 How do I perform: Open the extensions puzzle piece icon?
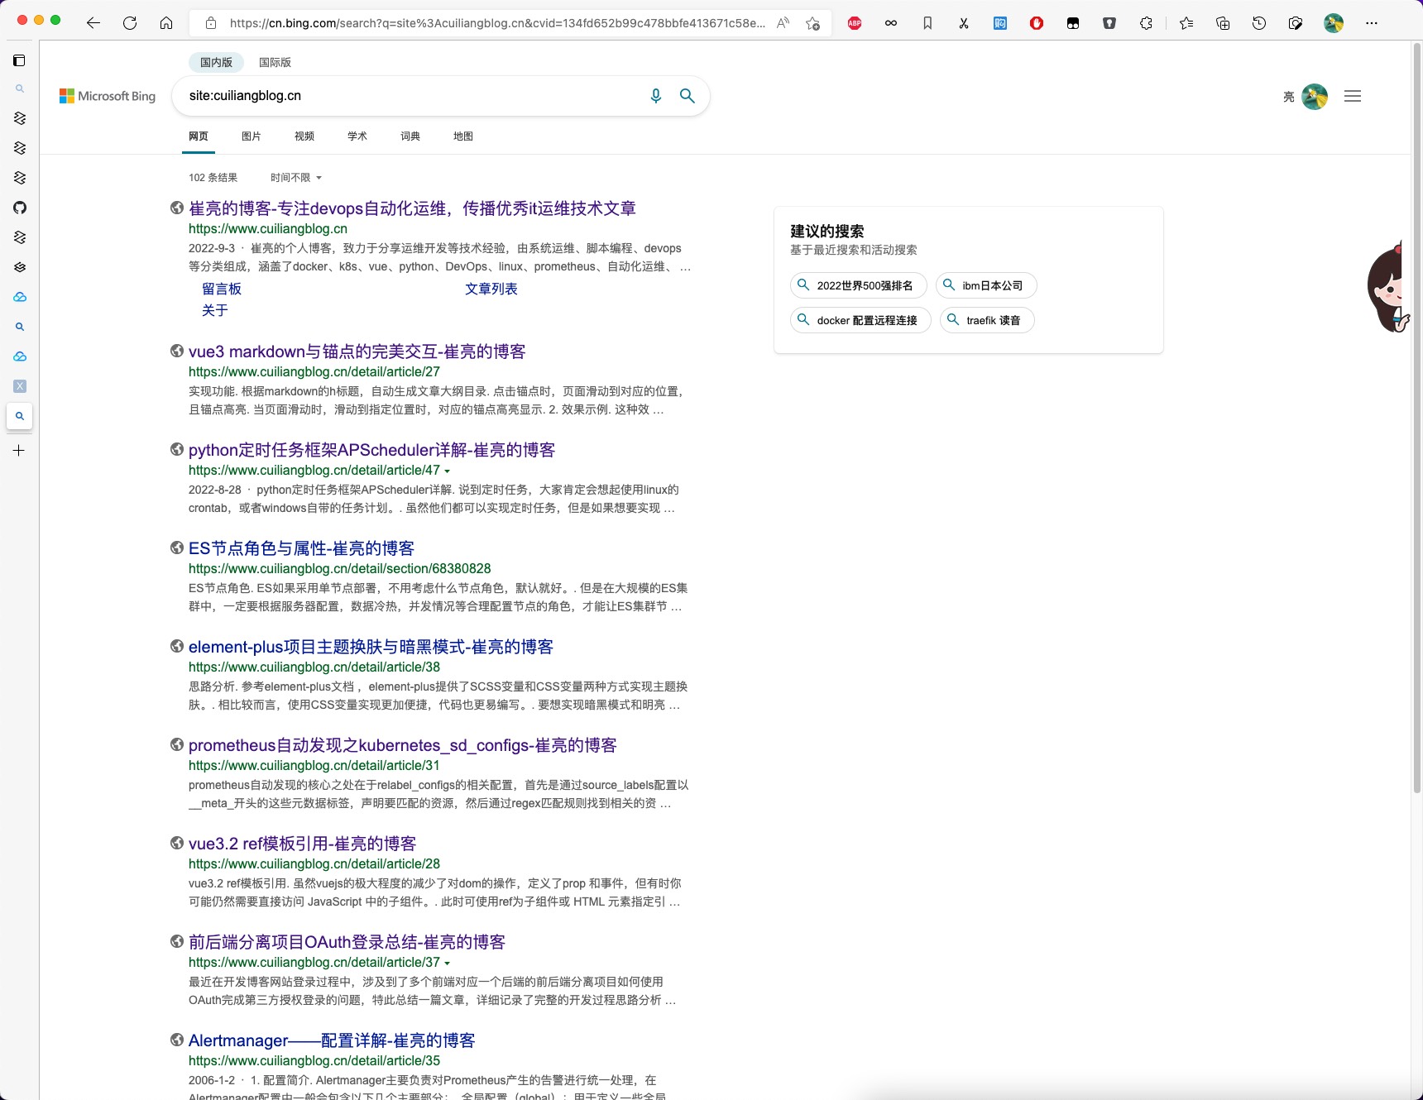coord(1146,23)
